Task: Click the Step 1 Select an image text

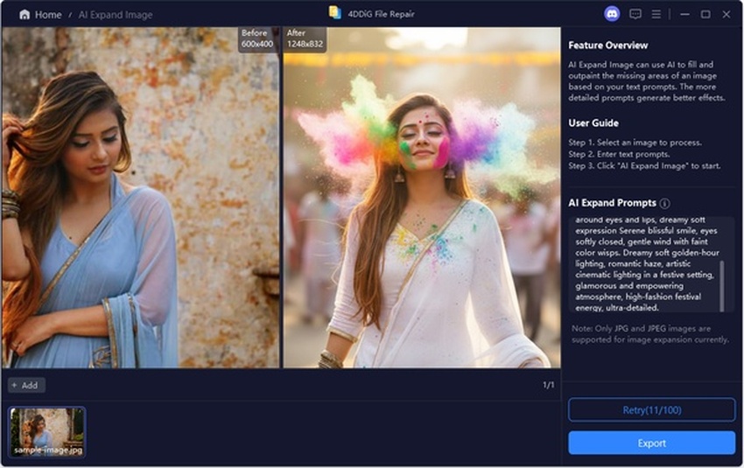Action: (635, 143)
